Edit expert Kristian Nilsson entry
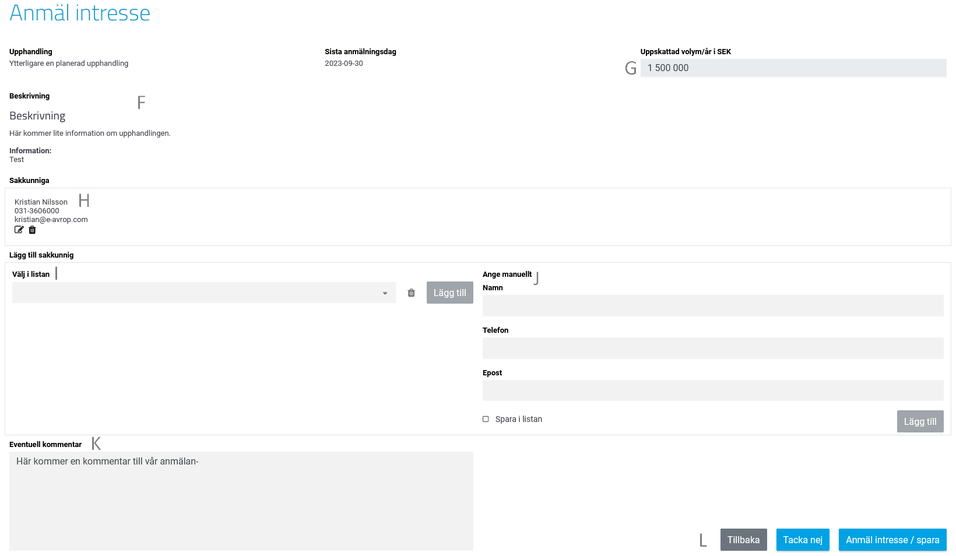 (19, 230)
